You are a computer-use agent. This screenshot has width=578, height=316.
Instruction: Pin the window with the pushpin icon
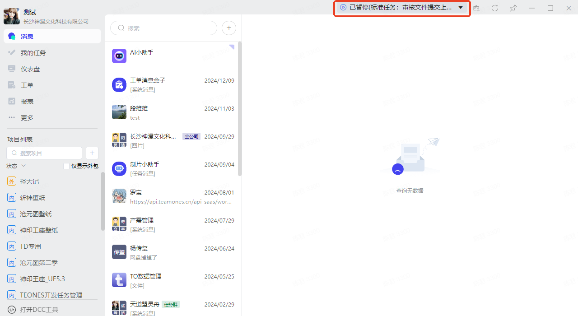click(513, 8)
